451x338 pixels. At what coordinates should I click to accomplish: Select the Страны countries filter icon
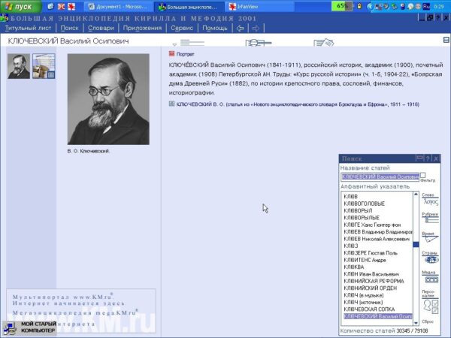click(430, 259)
